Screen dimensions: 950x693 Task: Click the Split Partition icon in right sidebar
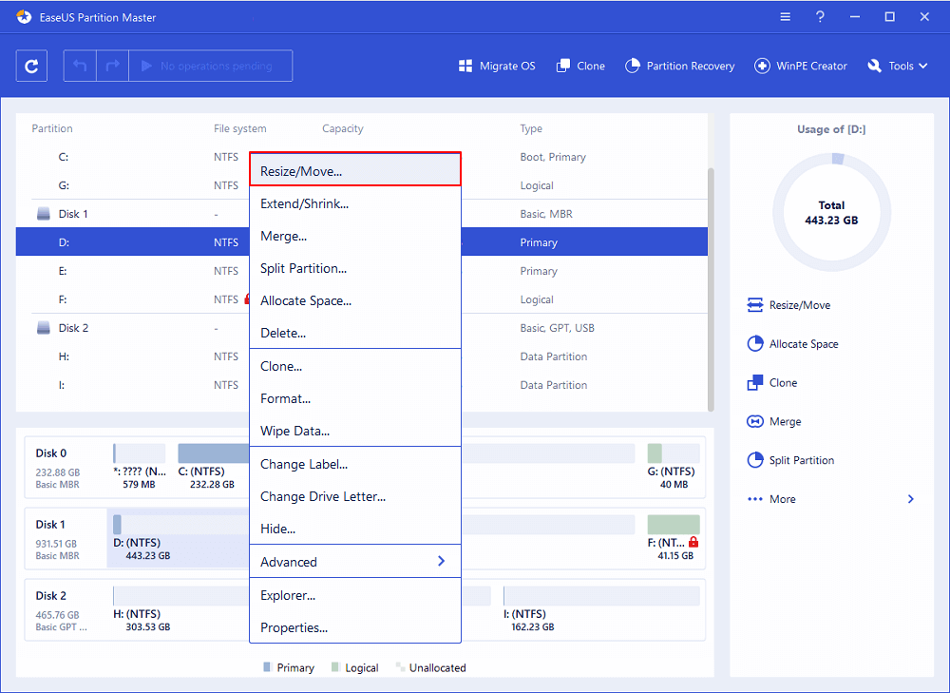point(755,460)
